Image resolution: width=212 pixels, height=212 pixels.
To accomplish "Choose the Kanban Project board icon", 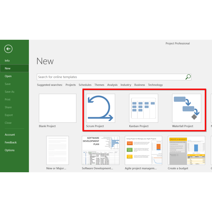I will [x=143, y=108].
